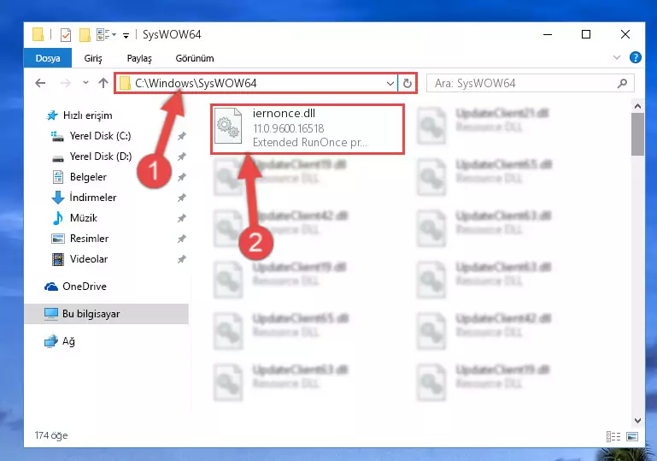Open Help via the blue question mark

(635, 57)
